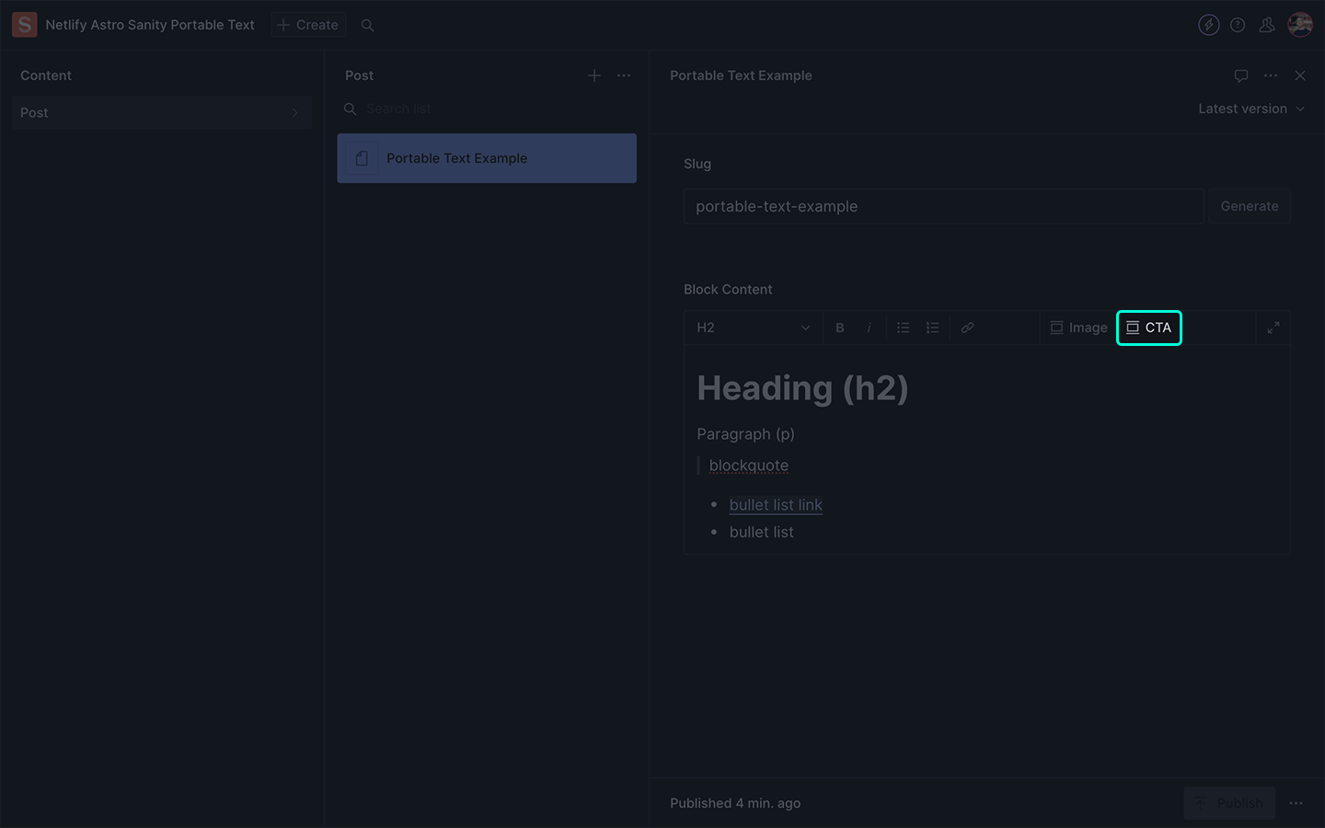Image resolution: width=1325 pixels, height=828 pixels.
Task: Click the Generate slug button
Action: (1250, 206)
